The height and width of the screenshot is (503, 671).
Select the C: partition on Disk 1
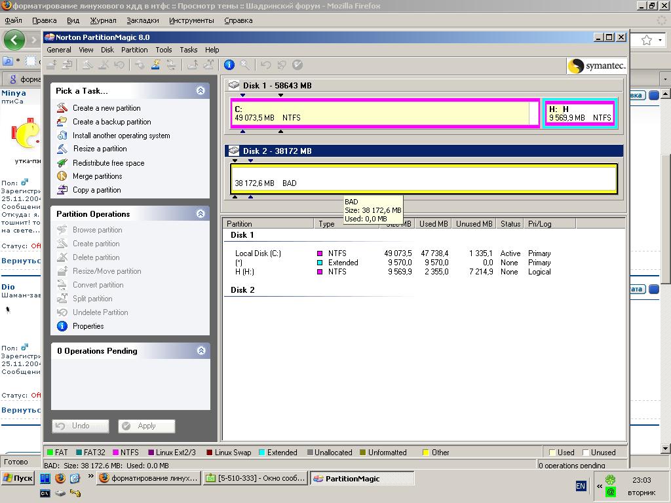click(385, 113)
